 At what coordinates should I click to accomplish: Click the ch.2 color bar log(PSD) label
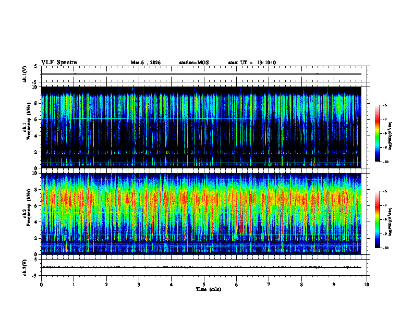tap(391, 221)
